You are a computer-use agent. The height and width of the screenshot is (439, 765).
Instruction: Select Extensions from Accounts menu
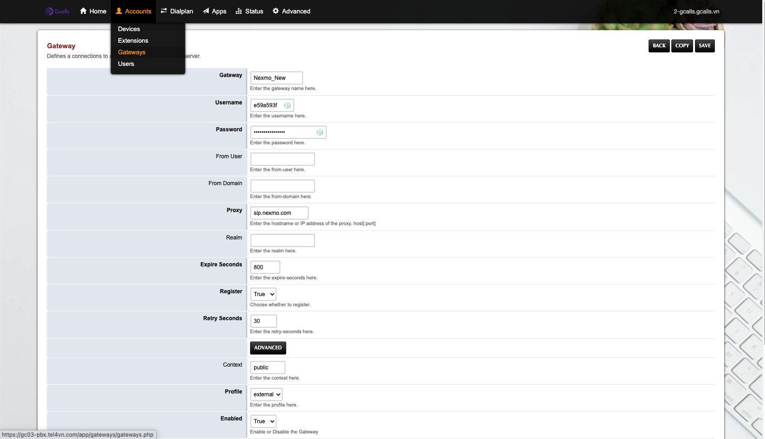(133, 41)
